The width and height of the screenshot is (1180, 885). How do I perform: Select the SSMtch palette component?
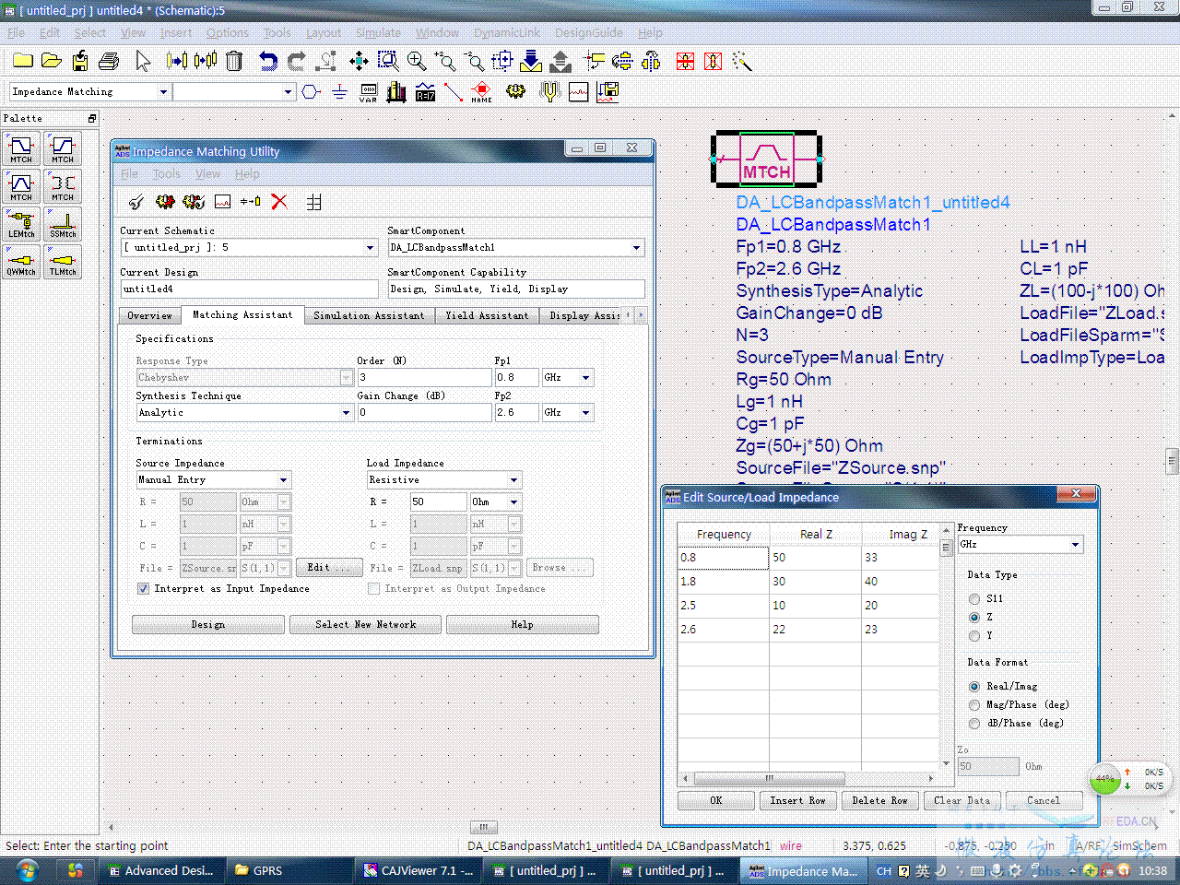[63, 224]
